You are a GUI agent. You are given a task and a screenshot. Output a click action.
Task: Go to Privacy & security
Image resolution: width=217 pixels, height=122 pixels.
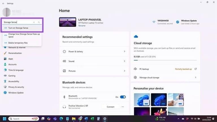[16, 87]
